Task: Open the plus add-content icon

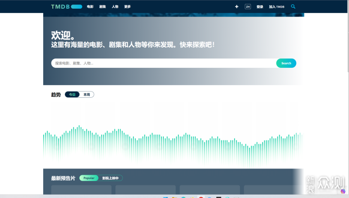Action: pos(237,7)
